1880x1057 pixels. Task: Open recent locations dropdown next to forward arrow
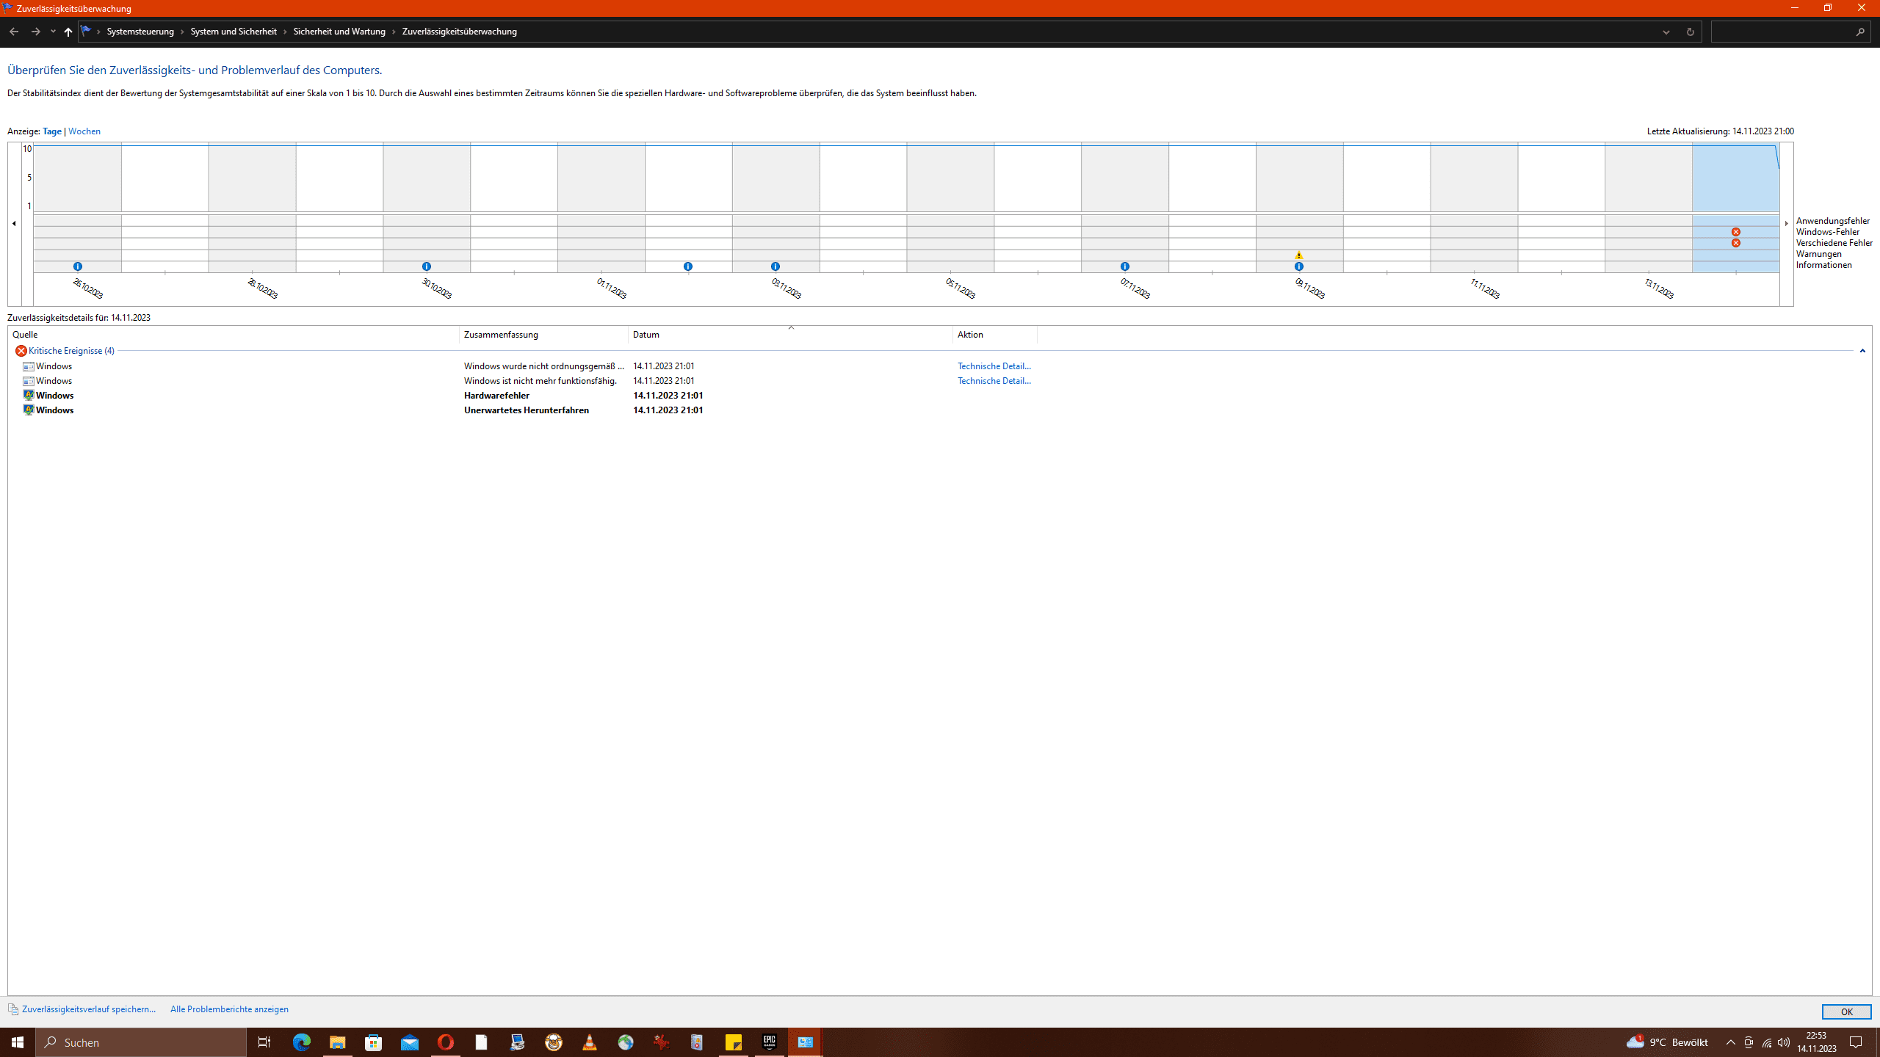pyautogui.click(x=53, y=32)
